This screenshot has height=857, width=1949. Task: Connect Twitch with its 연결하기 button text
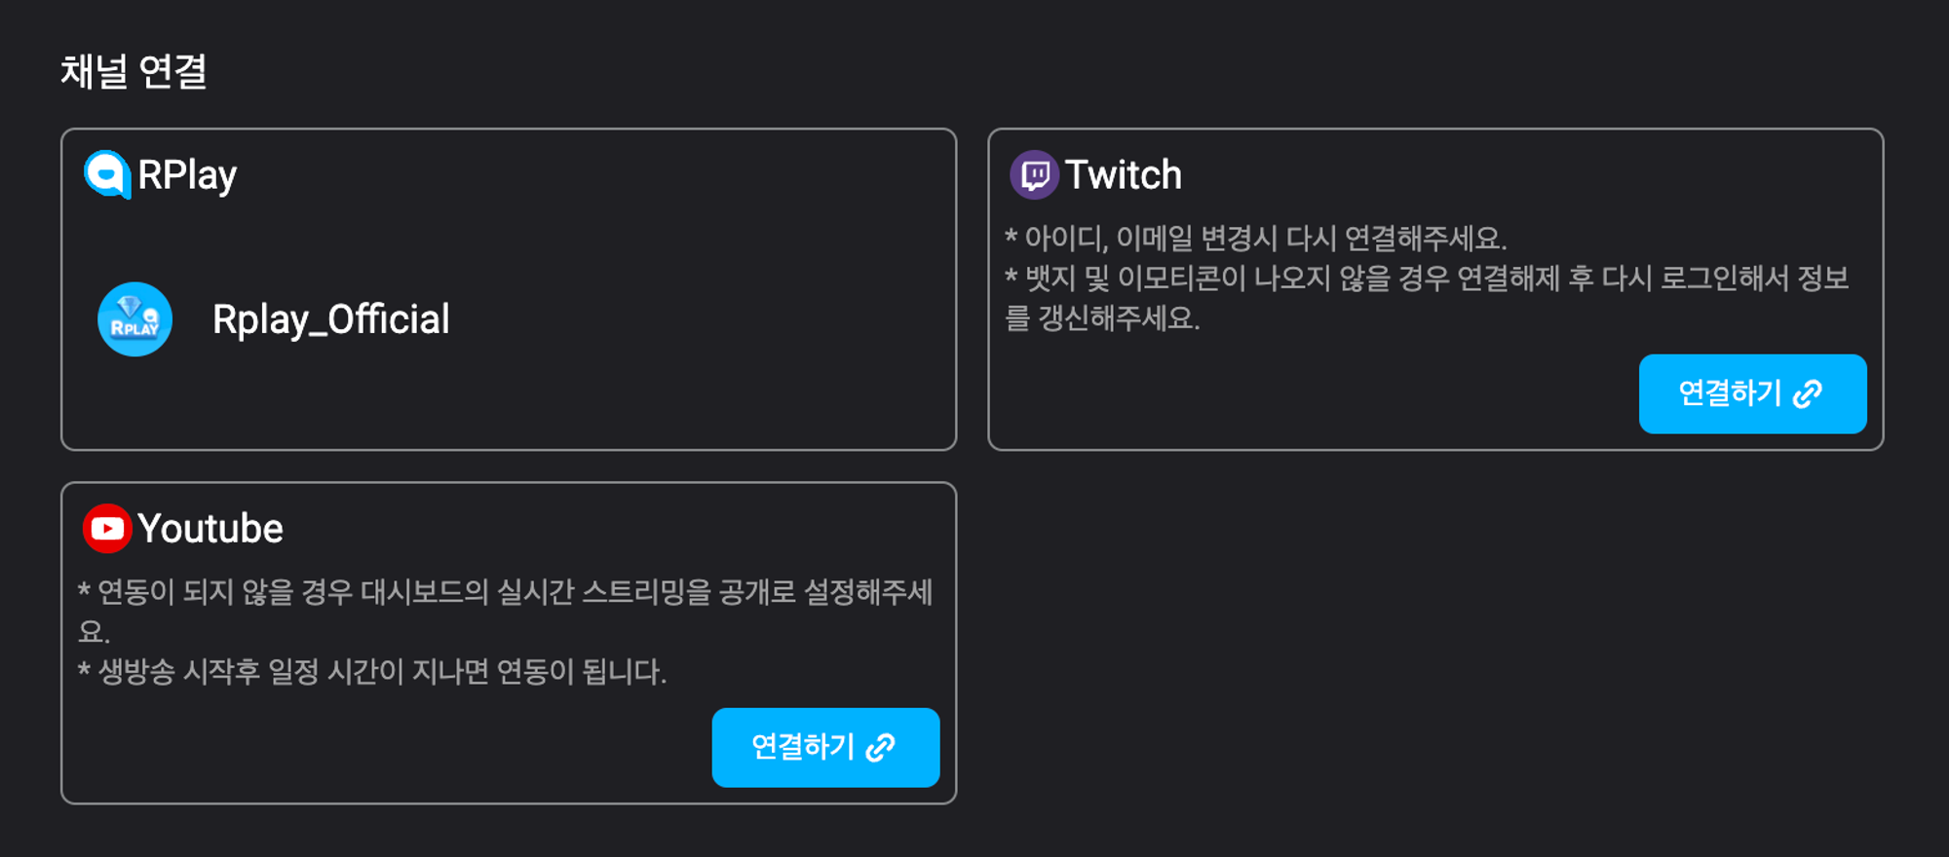1730,393
